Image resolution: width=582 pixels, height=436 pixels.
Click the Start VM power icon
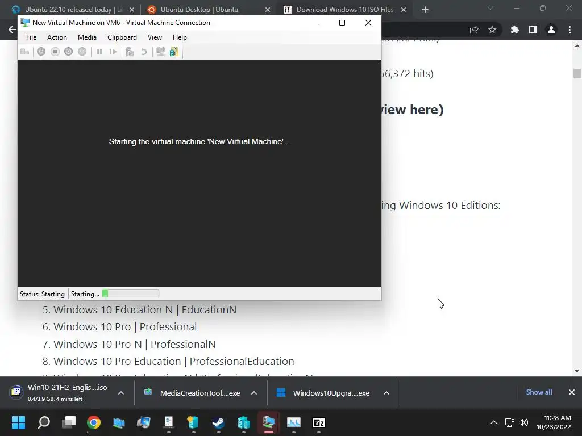(x=41, y=52)
